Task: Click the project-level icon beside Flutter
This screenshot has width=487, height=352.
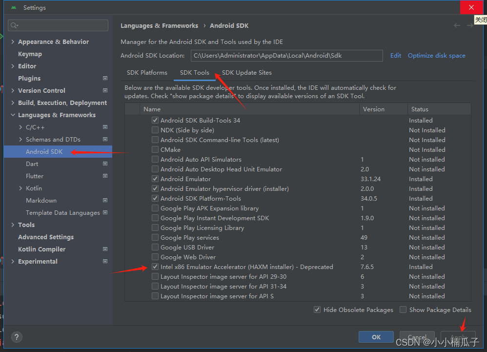Action: [x=105, y=176]
